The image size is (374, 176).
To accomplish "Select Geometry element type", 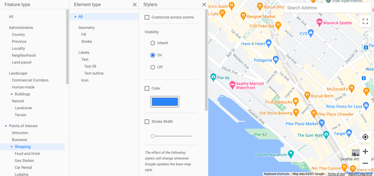I will click(86, 28).
